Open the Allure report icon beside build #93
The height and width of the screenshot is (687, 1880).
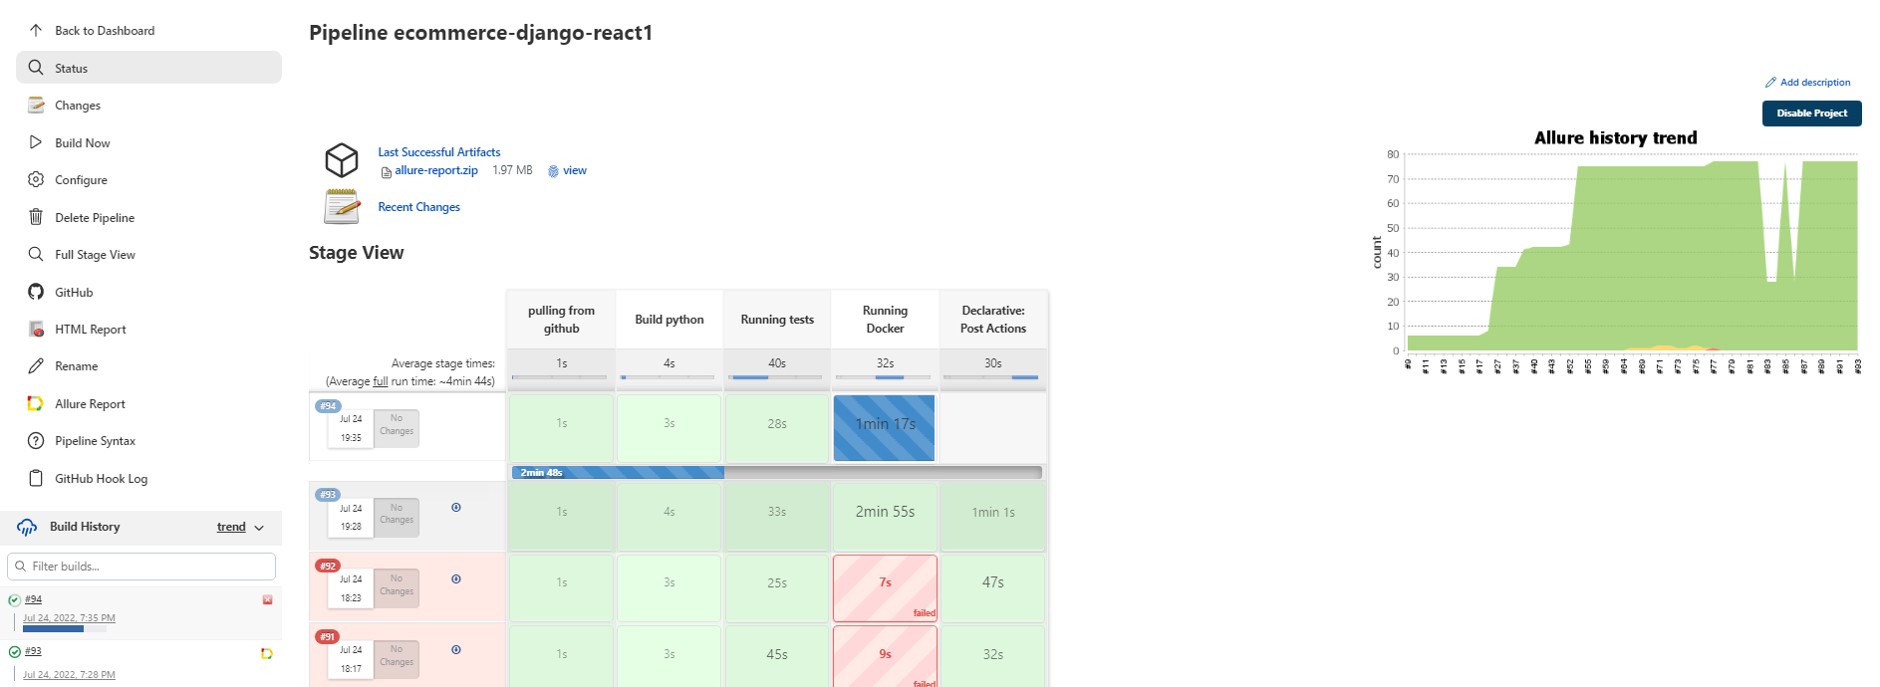(x=267, y=651)
